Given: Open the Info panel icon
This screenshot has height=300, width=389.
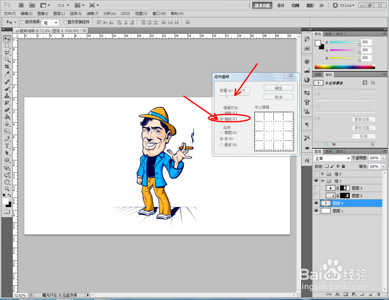Looking at the screenshot, I should click(307, 80).
